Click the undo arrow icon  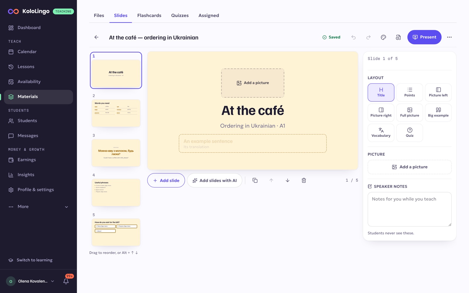(354, 37)
